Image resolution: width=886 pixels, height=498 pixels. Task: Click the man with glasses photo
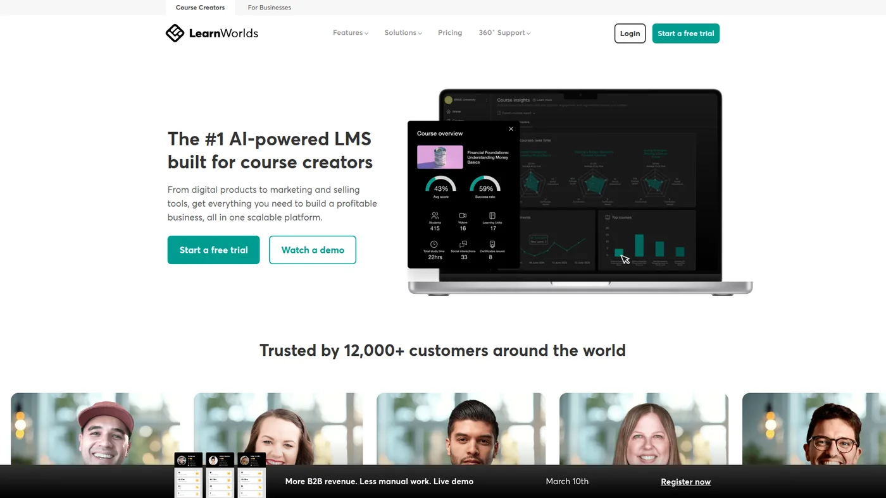(x=814, y=430)
